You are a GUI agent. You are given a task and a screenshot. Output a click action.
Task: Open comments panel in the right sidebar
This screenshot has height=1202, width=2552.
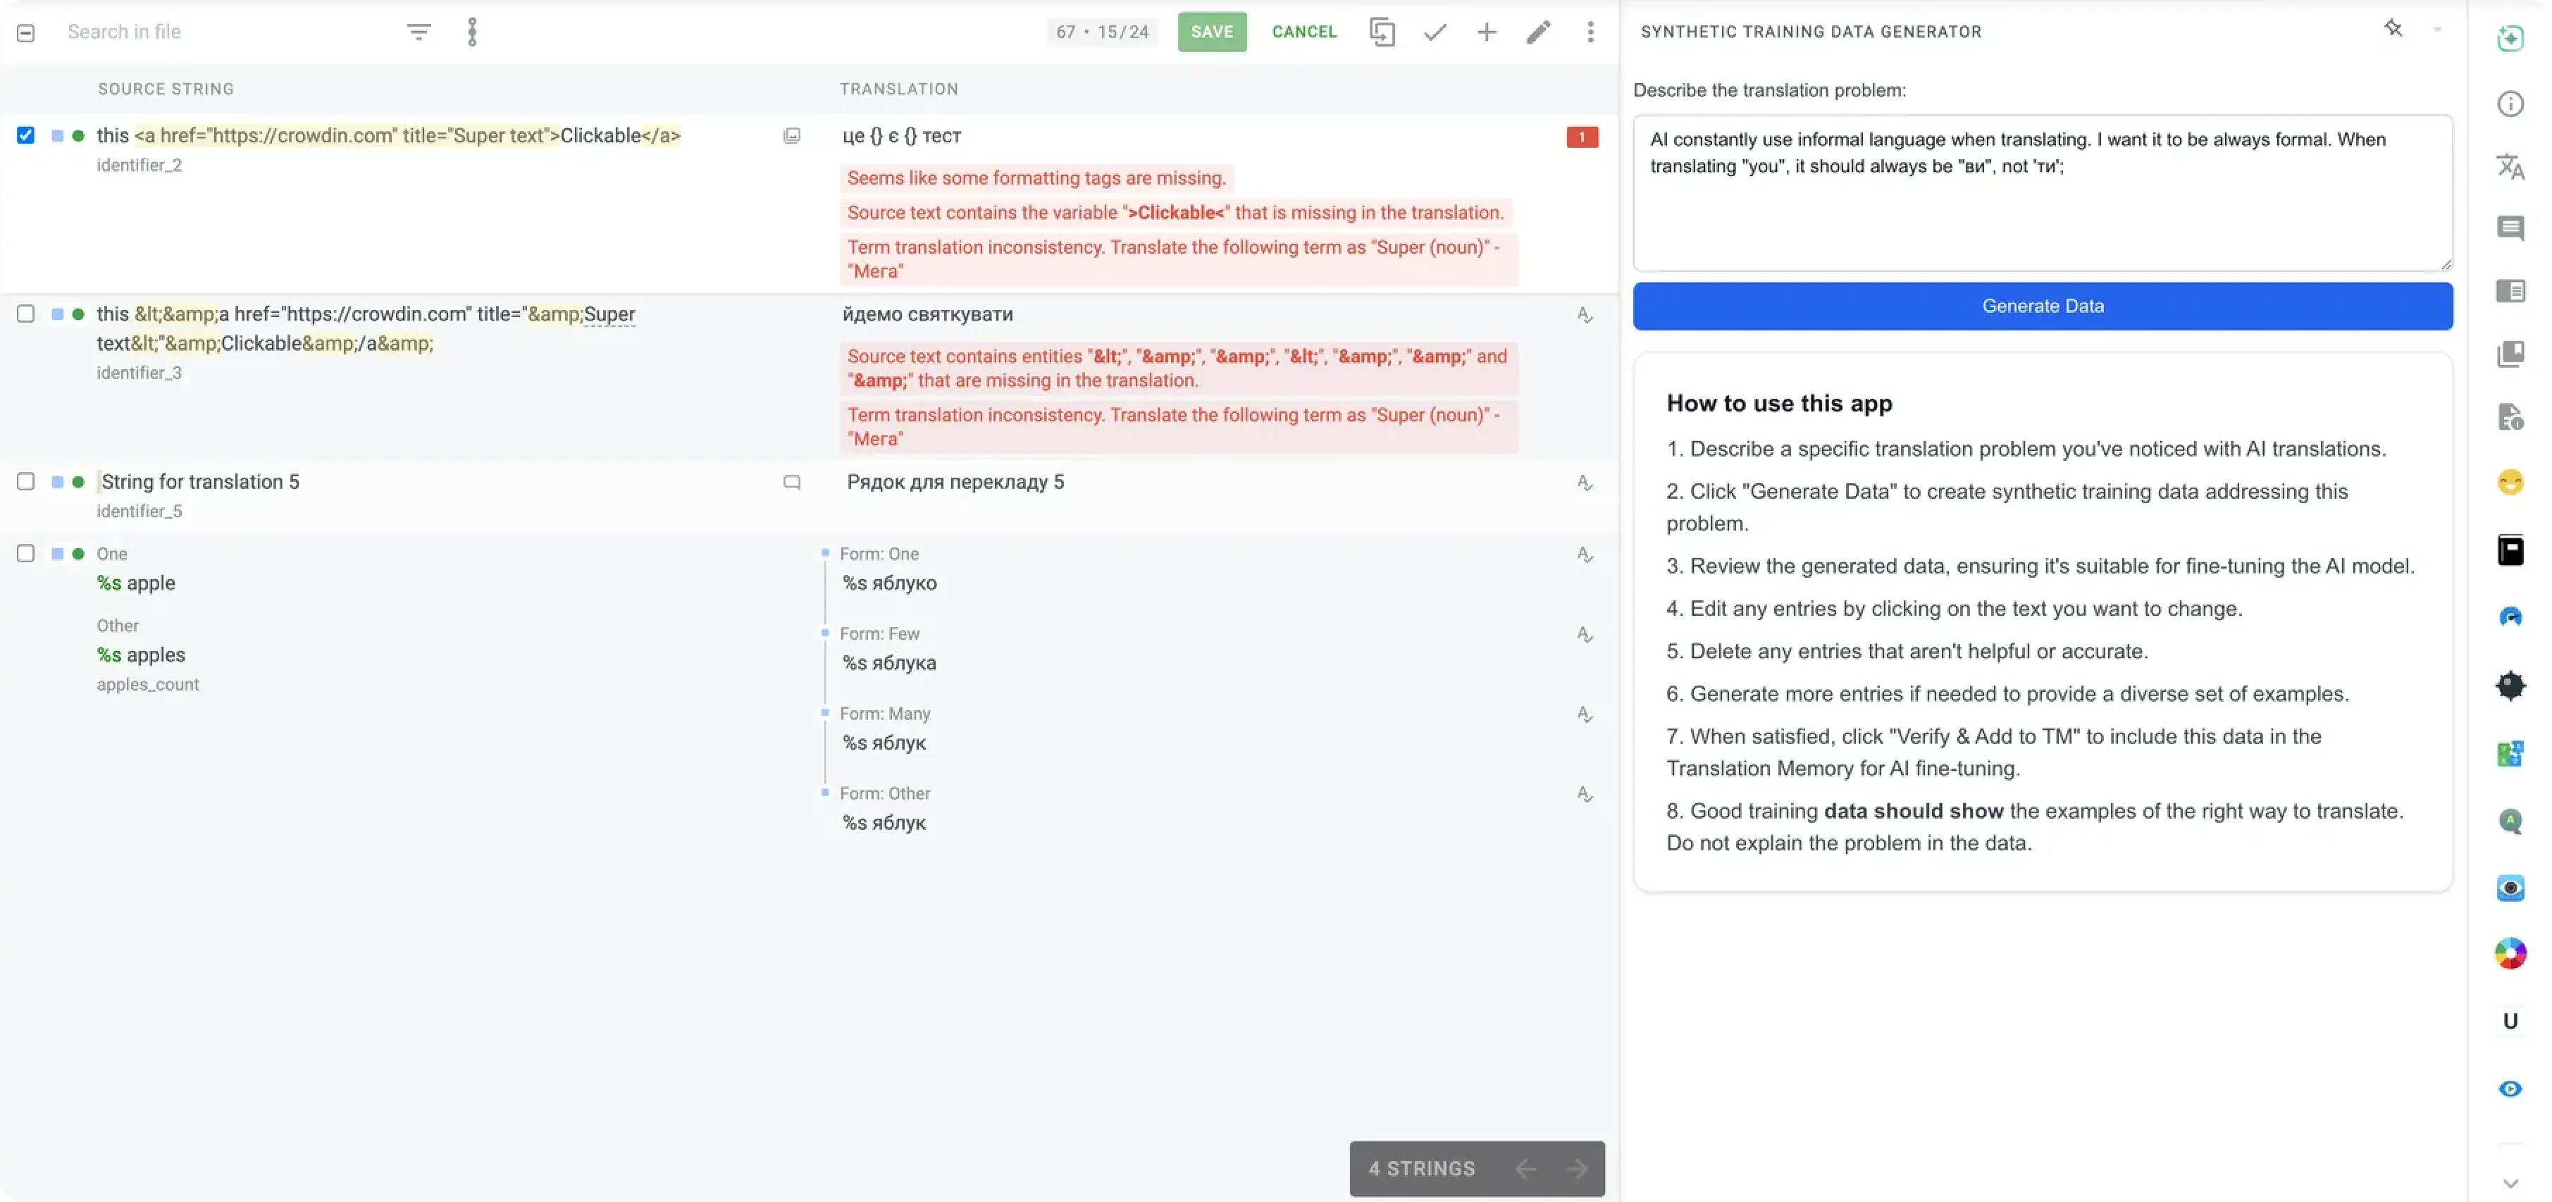click(2510, 228)
